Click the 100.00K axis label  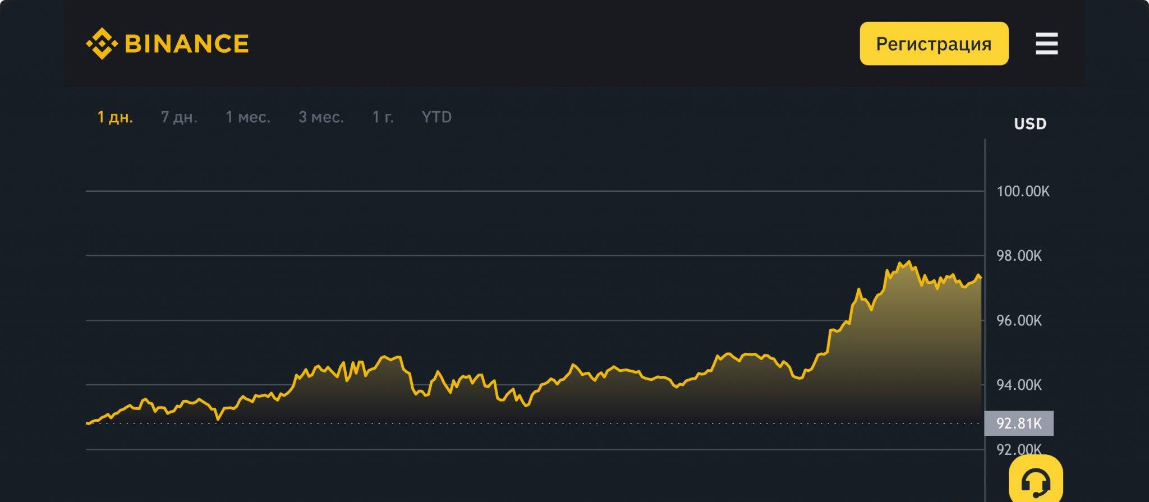point(1023,191)
